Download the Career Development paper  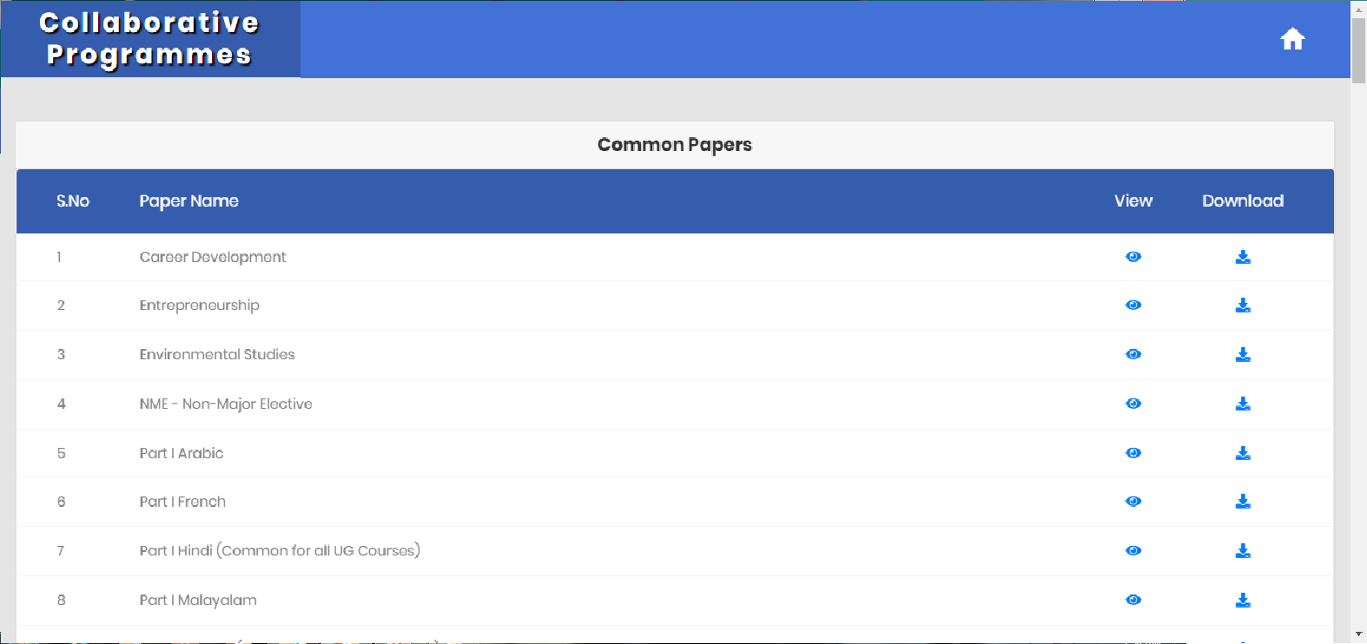point(1243,257)
